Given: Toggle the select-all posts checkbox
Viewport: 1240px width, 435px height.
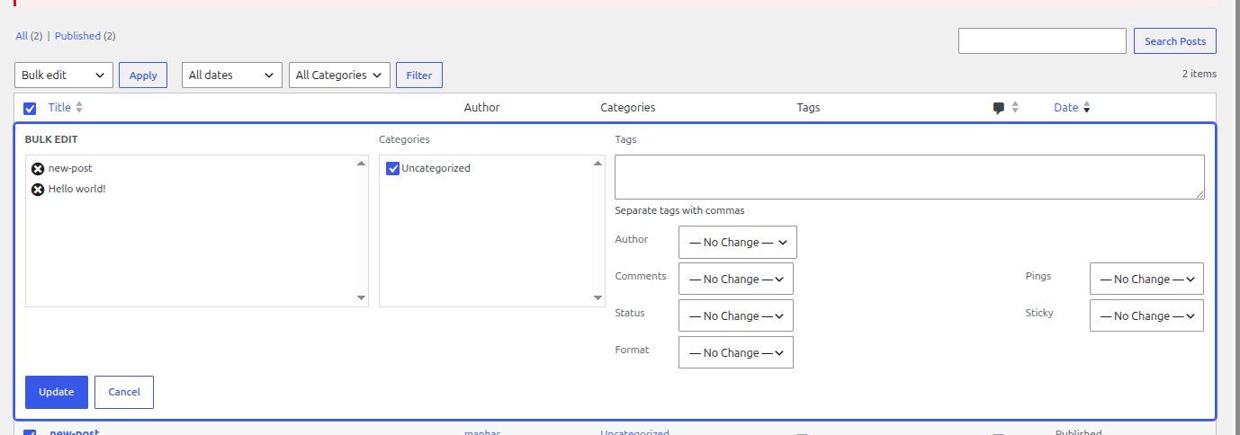Looking at the screenshot, I should coord(30,109).
